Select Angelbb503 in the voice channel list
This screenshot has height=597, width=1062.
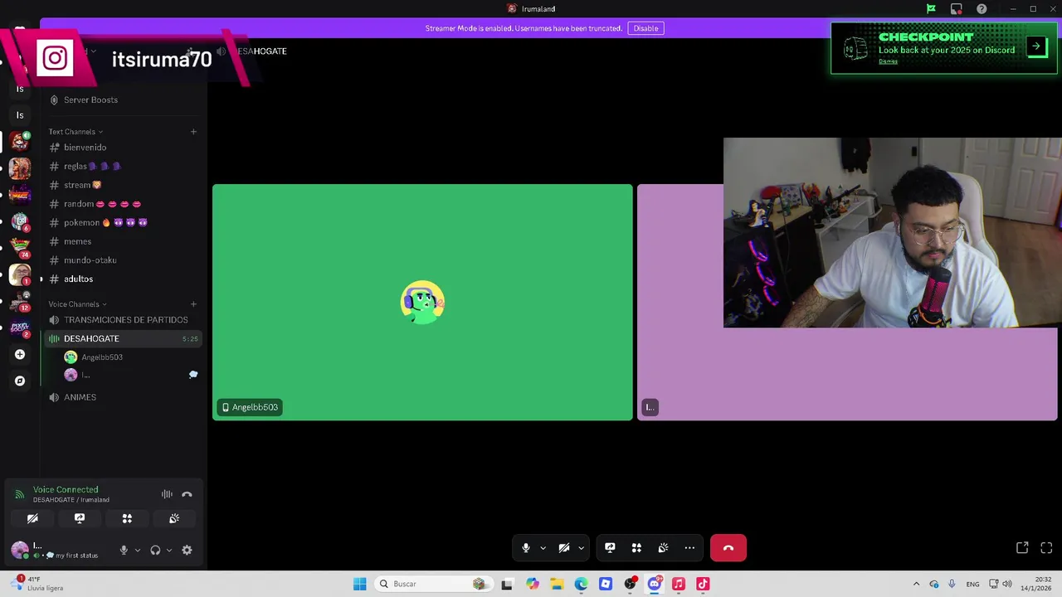click(101, 357)
